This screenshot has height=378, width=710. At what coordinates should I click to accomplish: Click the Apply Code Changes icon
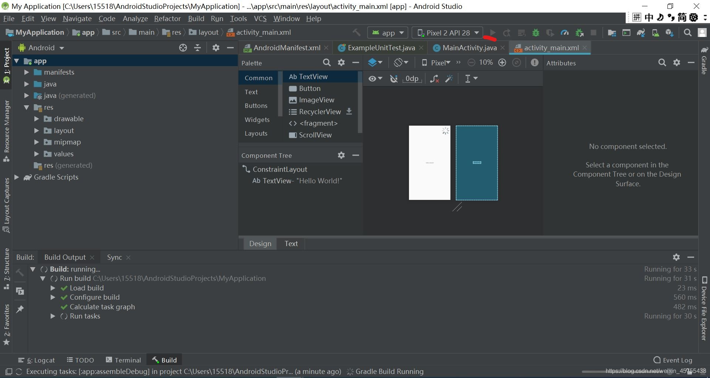click(x=521, y=33)
